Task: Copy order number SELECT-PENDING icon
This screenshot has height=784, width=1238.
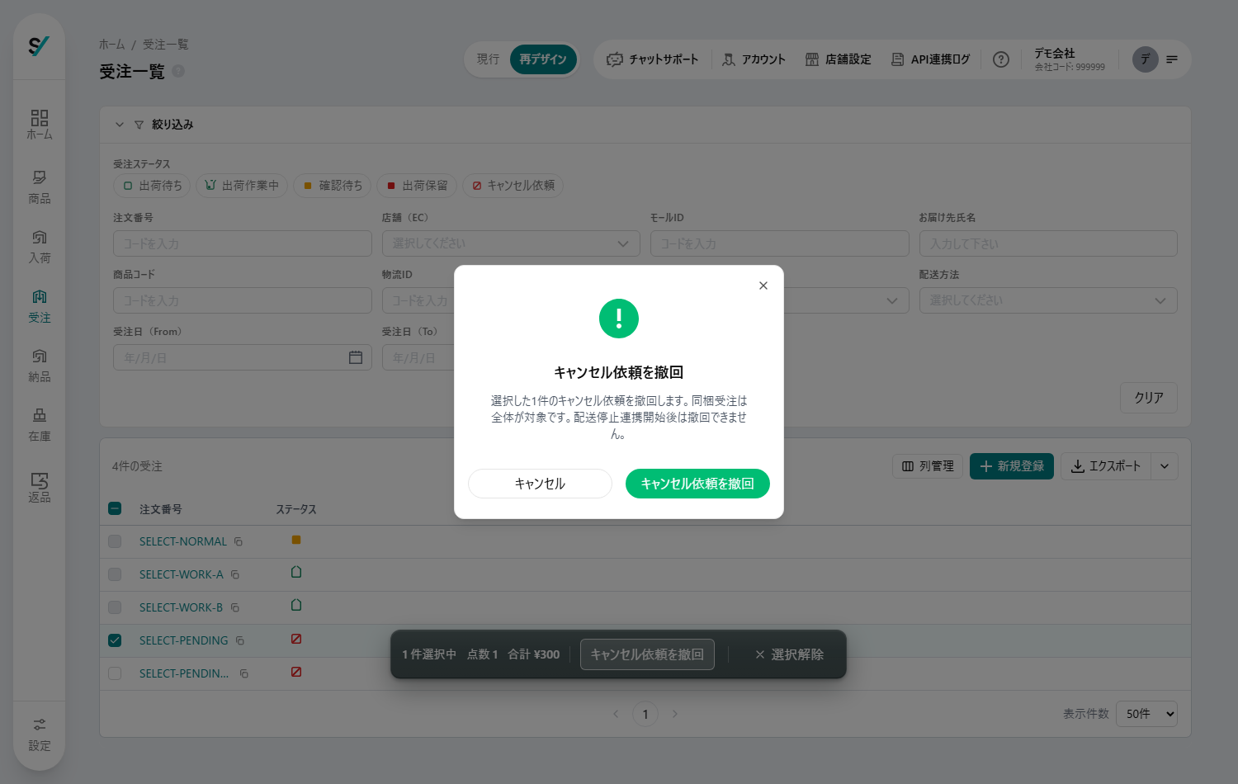Action: [x=240, y=640]
